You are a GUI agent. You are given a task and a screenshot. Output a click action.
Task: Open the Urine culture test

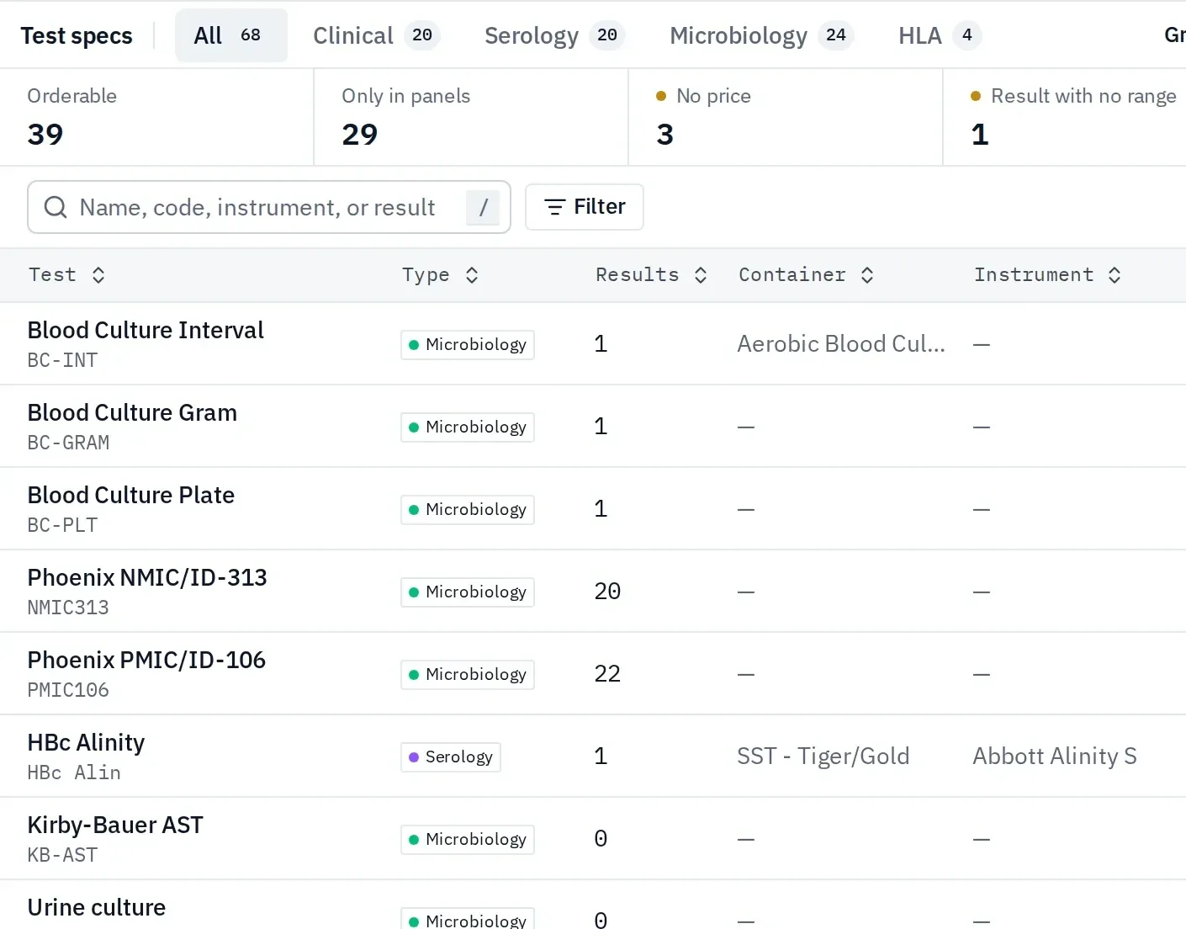tap(593, 905)
